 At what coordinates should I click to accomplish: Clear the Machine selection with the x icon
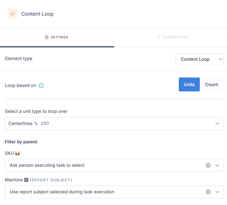pos(208,192)
